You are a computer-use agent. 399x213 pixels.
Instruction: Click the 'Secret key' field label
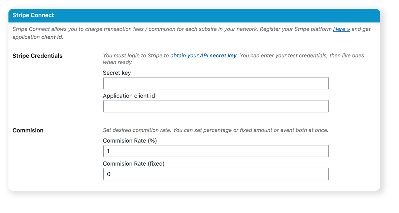117,73
